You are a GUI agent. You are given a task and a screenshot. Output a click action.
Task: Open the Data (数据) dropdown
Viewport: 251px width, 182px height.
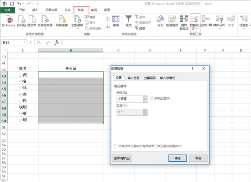(145, 112)
